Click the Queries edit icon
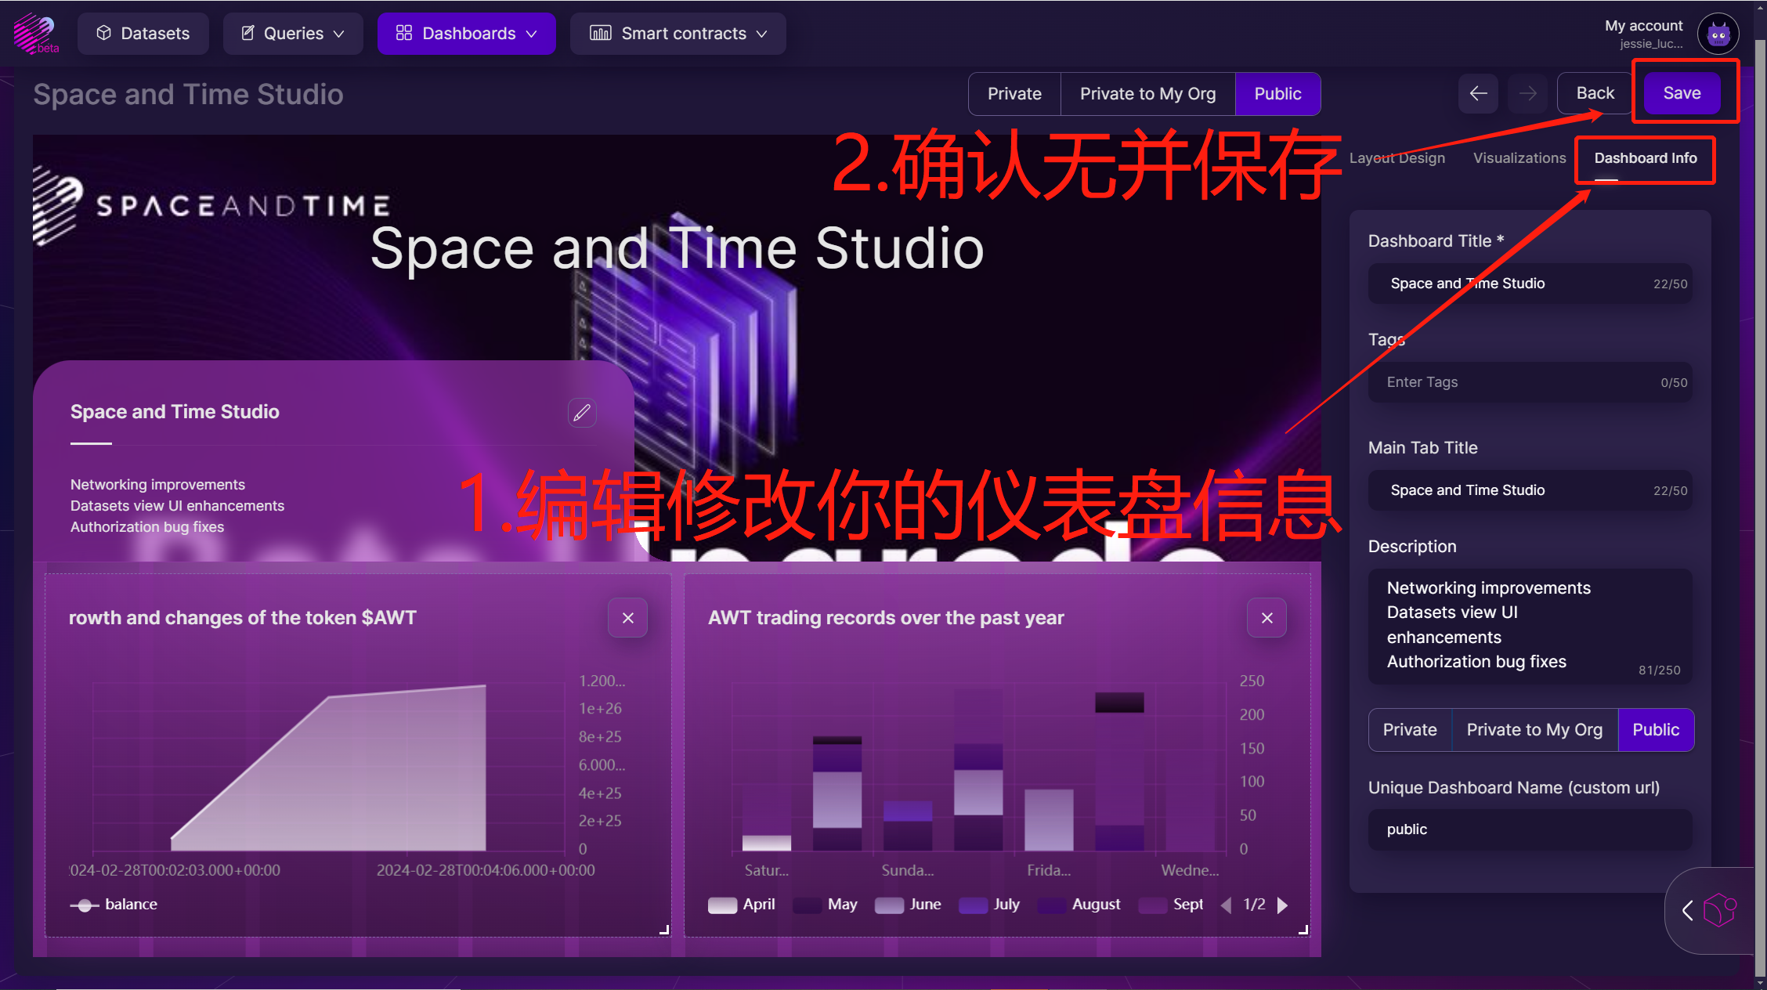 pyautogui.click(x=248, y=33)
